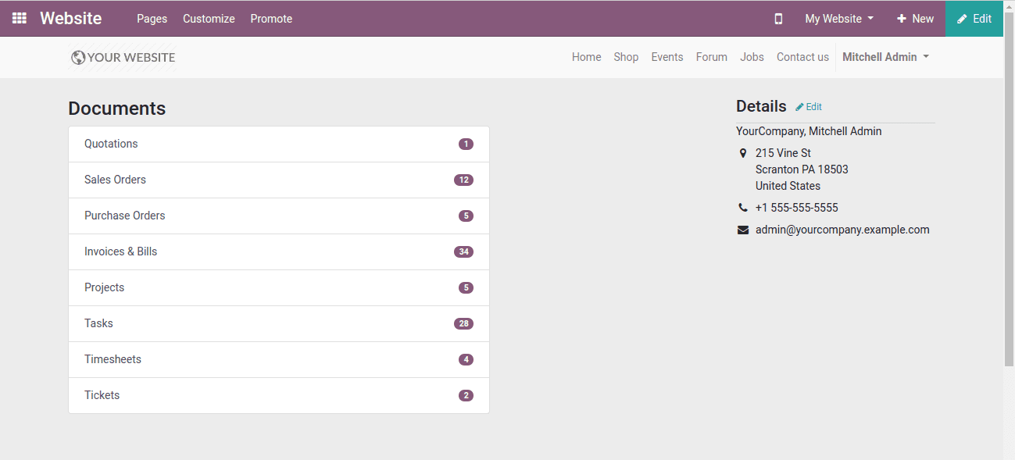The image size is (1015, 460).
Task: Click the Documents heading
Action: [x=117, y=109]
